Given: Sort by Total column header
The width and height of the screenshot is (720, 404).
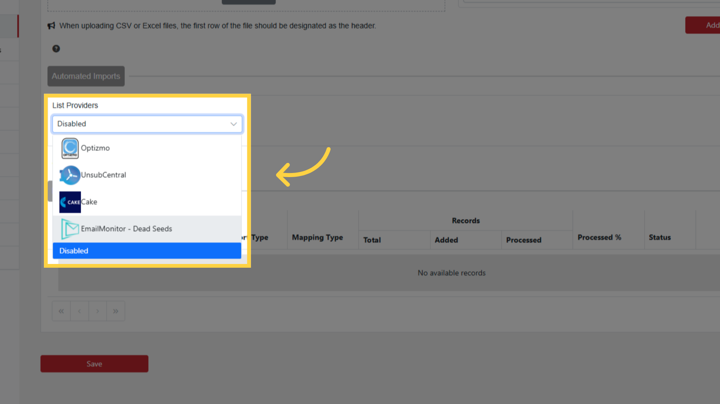Looking at the screenshot, I should 372,240.
